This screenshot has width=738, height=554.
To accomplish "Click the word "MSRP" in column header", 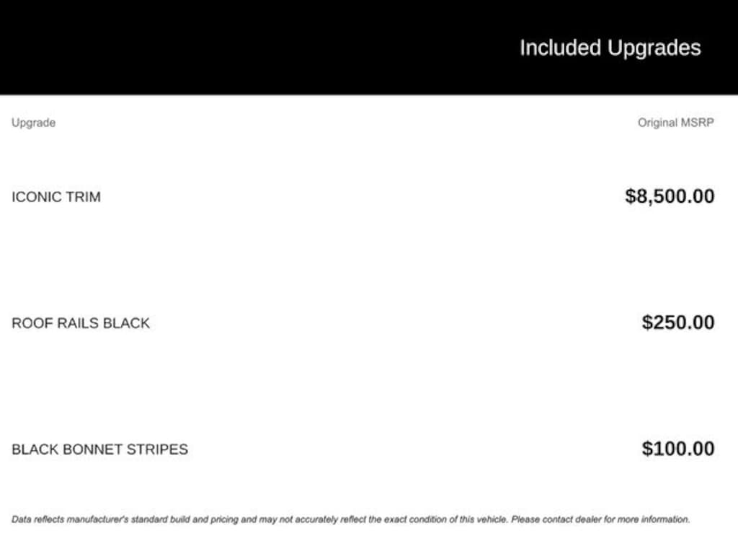I will click(697, 123).
